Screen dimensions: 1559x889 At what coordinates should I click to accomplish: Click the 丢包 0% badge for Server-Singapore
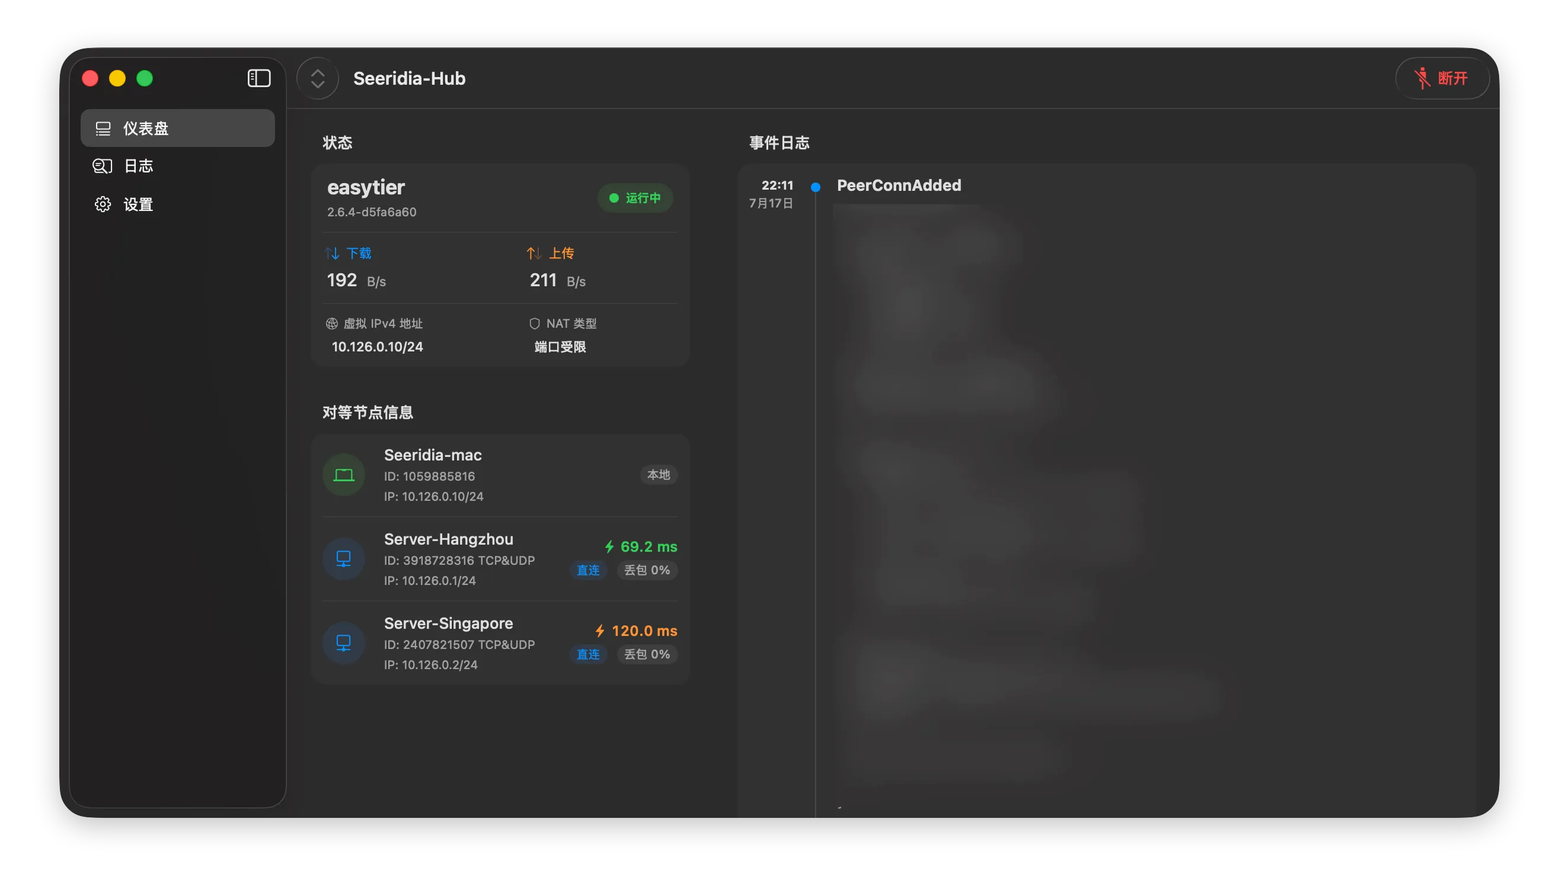tap(647, 654)
